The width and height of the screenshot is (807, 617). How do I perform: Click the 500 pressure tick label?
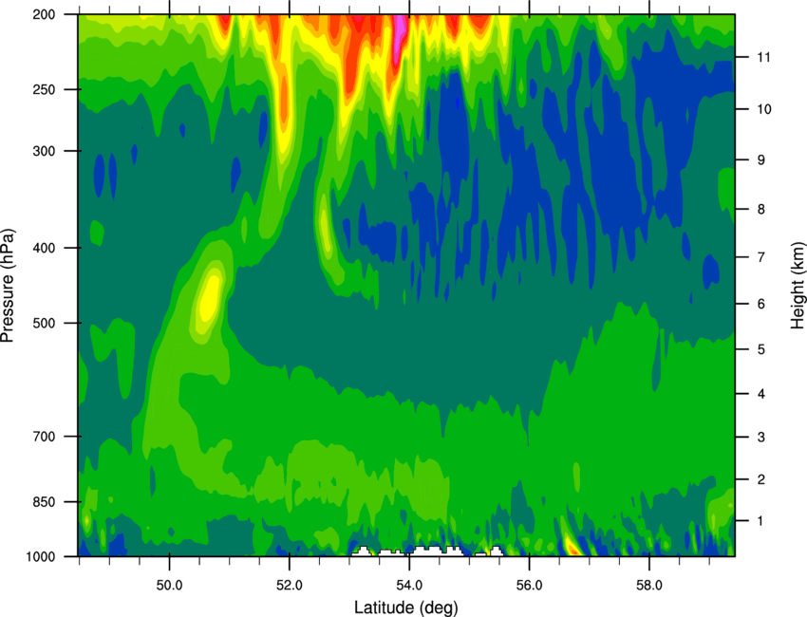pyautogui.click(x=44, y=323)
